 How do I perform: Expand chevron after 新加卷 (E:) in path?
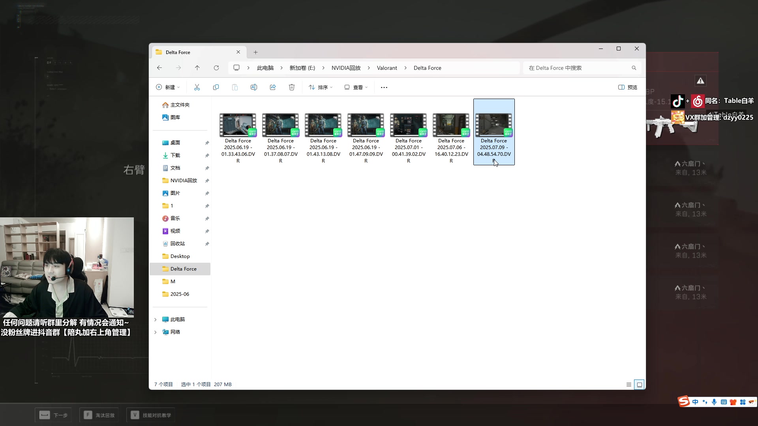tap(323, 68)
